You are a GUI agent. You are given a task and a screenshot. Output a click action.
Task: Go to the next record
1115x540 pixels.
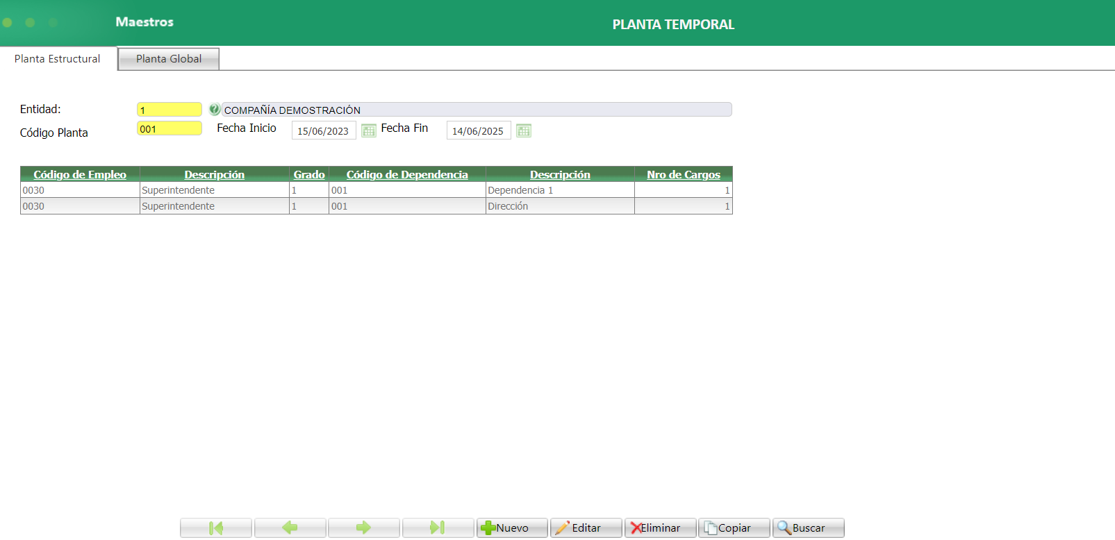364,528
